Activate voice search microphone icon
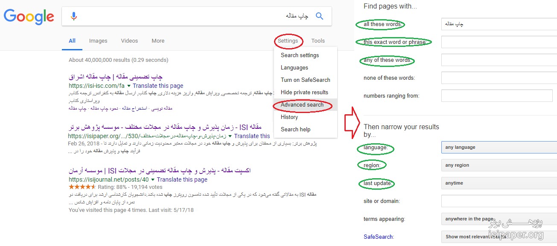This screenshot has height=246, width=557. click(74, 16)
